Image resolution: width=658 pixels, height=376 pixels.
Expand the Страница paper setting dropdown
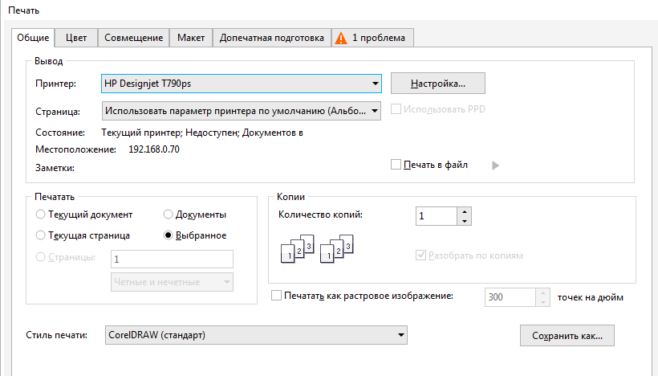click(242, 111)
